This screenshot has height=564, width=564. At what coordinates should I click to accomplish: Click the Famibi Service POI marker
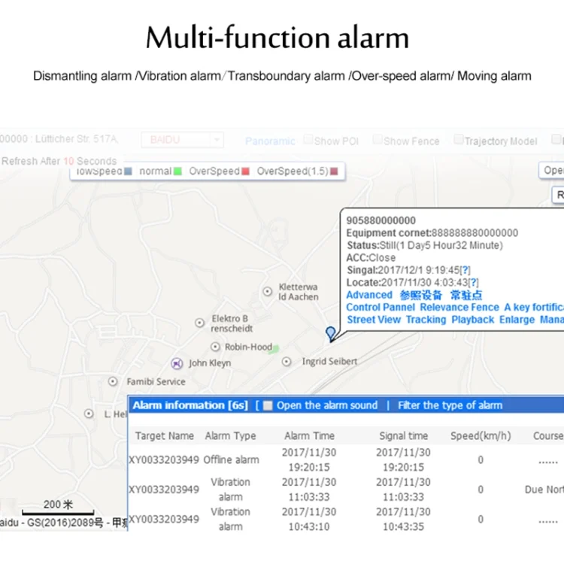(113, 381)
